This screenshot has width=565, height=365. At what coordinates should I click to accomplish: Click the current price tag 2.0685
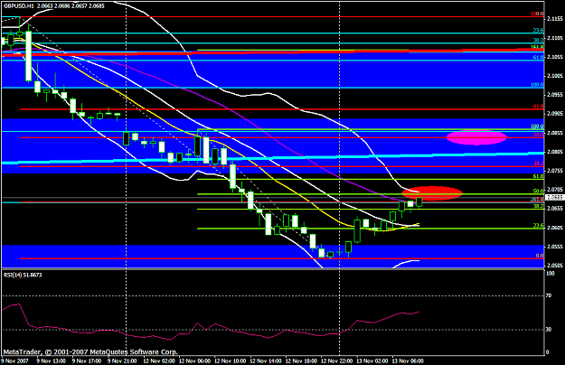pyautogui.click(x=554, y=197)
